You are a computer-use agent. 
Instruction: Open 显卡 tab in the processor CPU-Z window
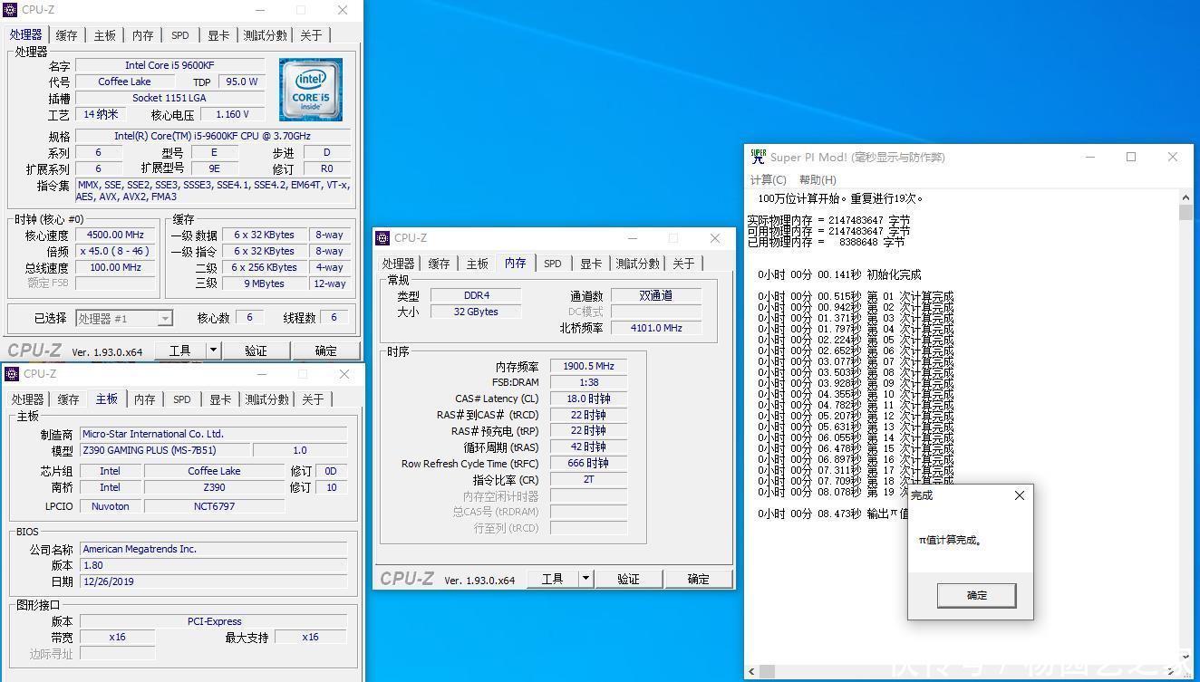218,35
